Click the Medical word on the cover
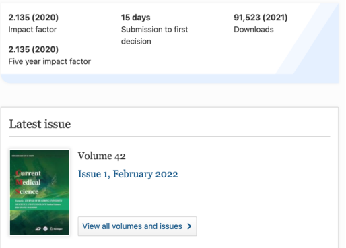Viewport: 346px width, 248px height. click(x=28, y=182)
